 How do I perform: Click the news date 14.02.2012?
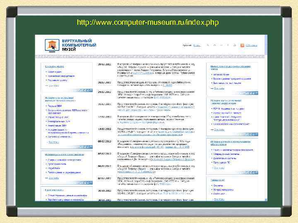pyautogui.click(x=104, y=129)
